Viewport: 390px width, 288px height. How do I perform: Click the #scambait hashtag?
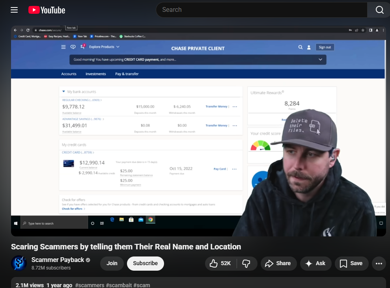[119, 285]
